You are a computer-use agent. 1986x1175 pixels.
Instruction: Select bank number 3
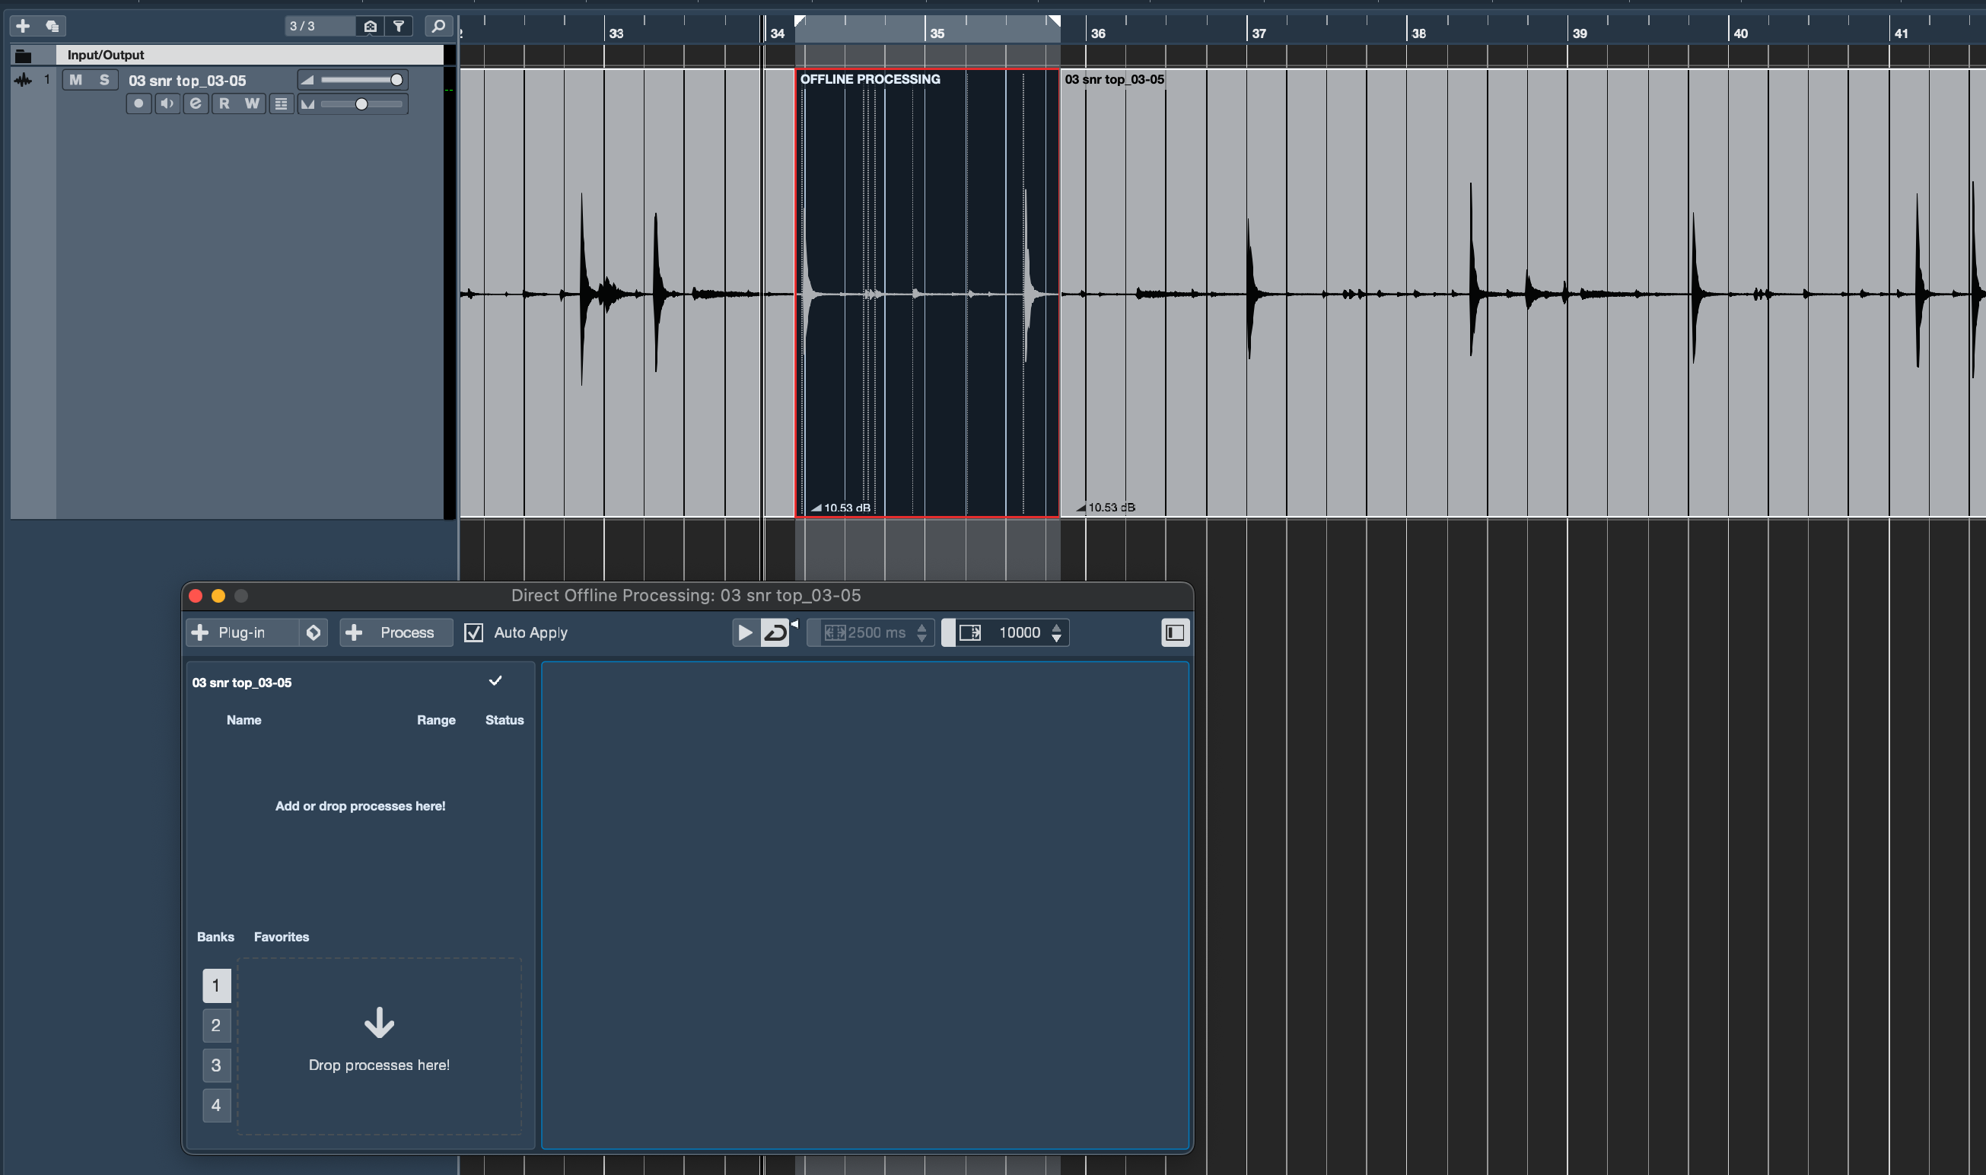[x=216, y=1065]
